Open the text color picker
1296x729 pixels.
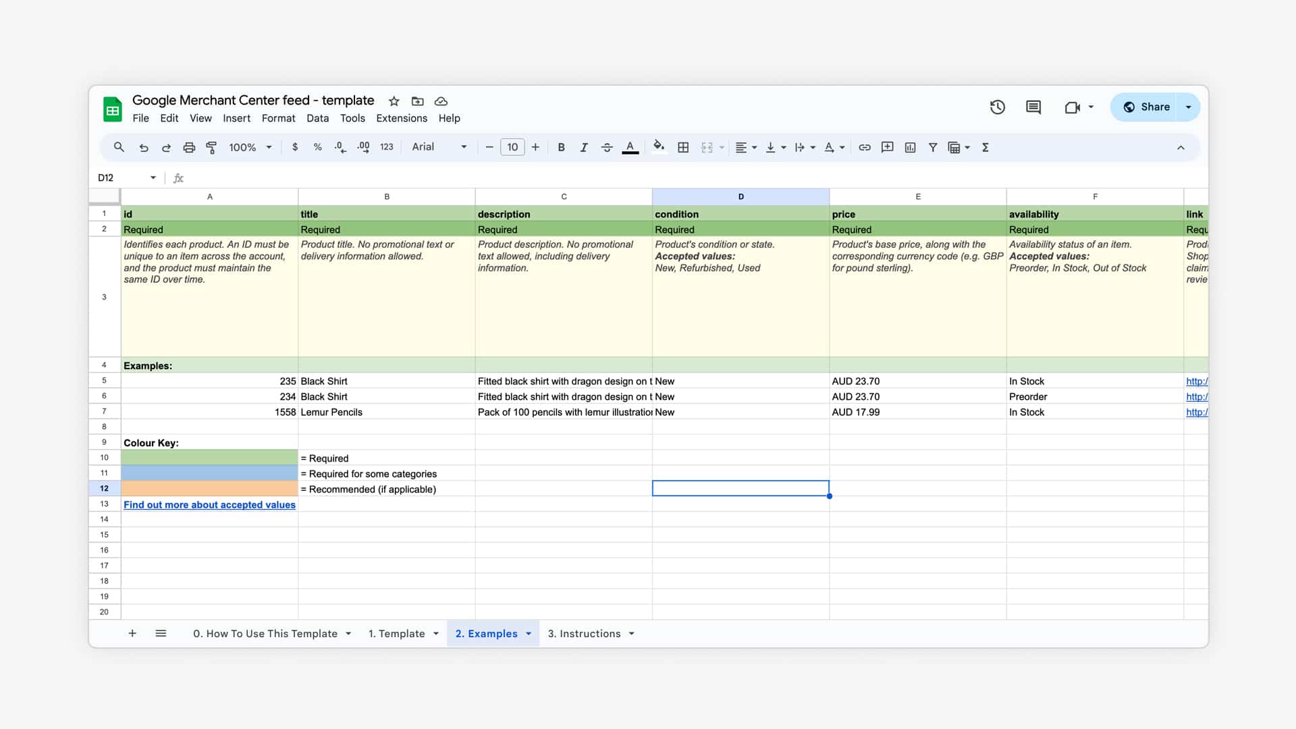point(630,147)
